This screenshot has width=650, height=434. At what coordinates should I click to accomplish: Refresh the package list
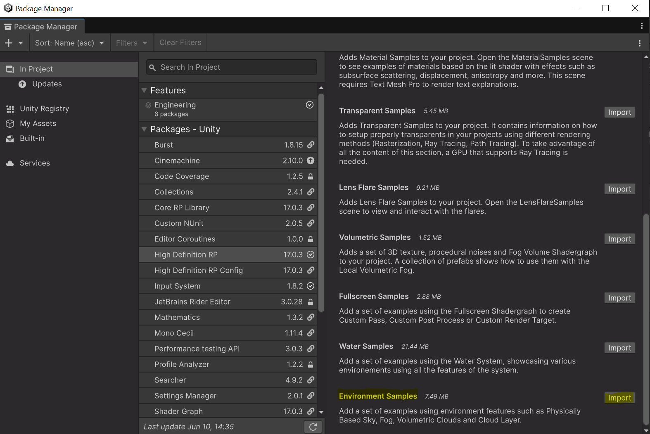tap(313, 427)
